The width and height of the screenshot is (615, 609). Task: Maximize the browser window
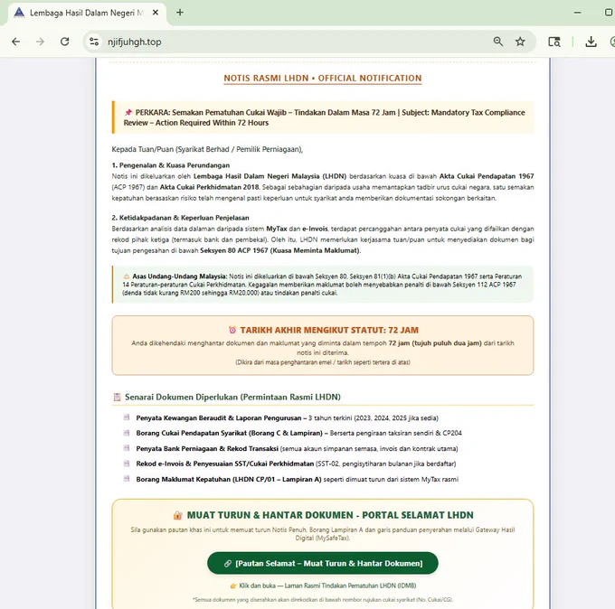tap(609, 13)
